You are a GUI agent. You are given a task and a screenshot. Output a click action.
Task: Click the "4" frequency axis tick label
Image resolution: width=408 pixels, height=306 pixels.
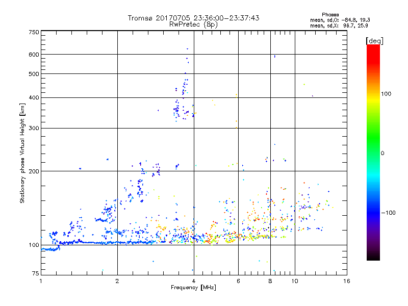coord(194,281)
